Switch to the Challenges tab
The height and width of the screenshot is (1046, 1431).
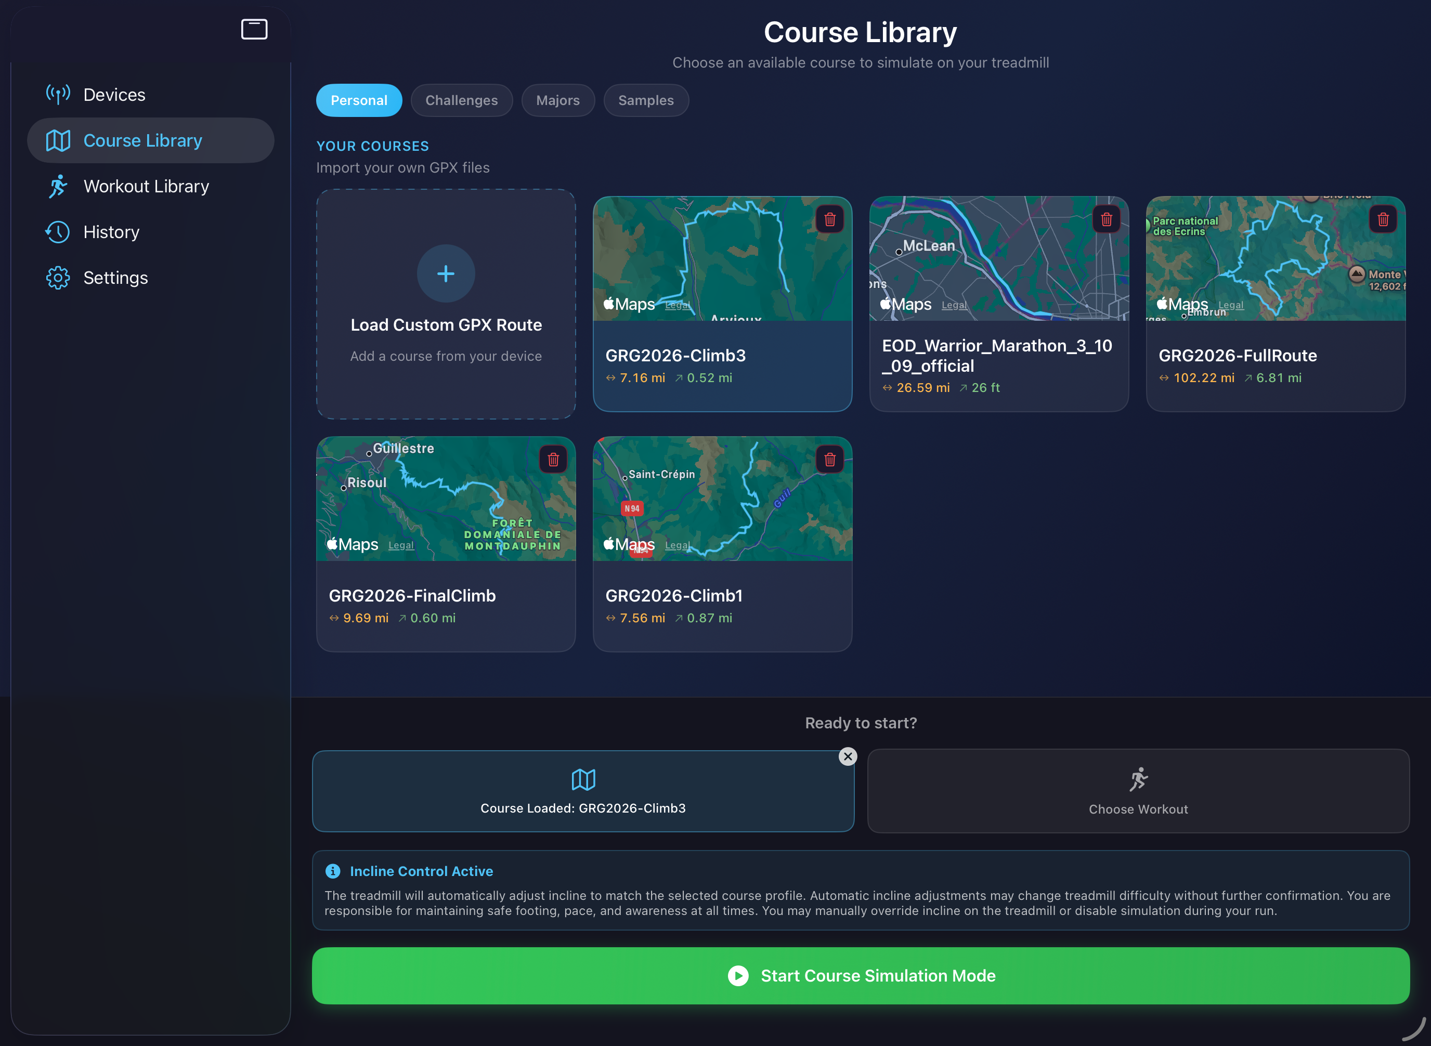pyautogui.click(x=462, y=100)
